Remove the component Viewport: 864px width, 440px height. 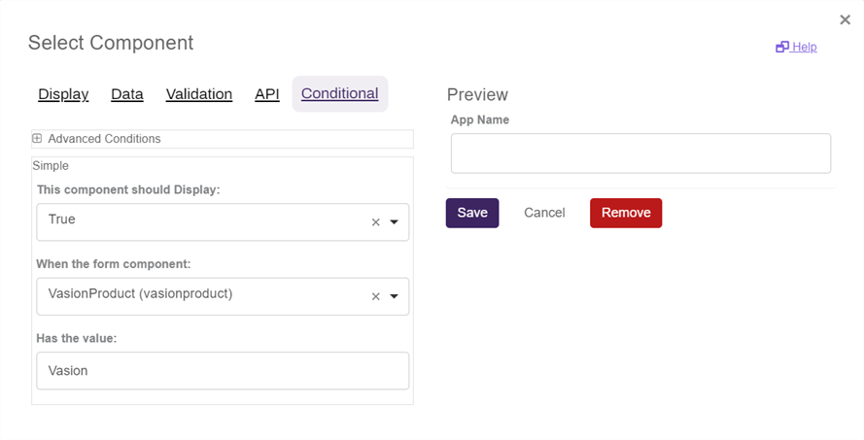[x=626, y=213]
